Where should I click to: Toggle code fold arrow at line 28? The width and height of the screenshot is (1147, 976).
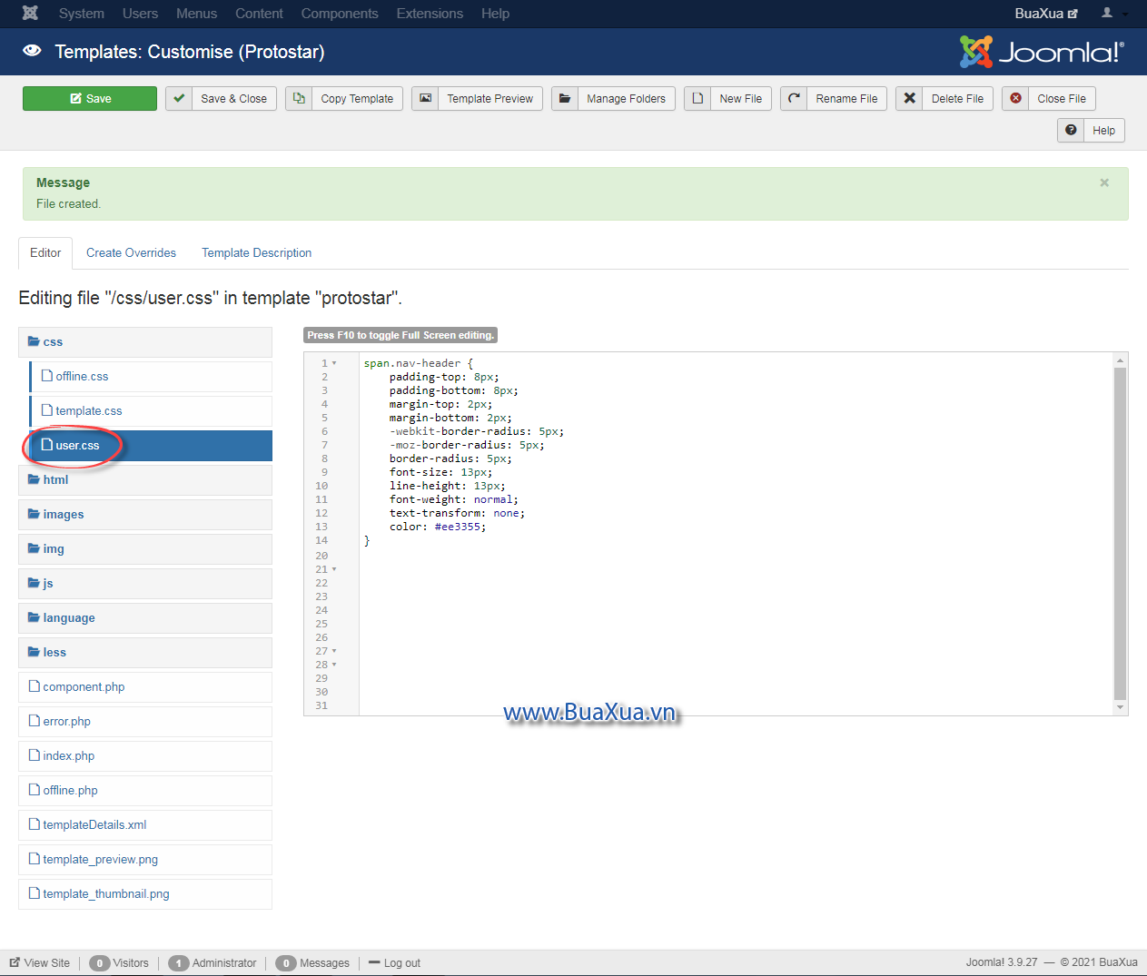[334, 665]
